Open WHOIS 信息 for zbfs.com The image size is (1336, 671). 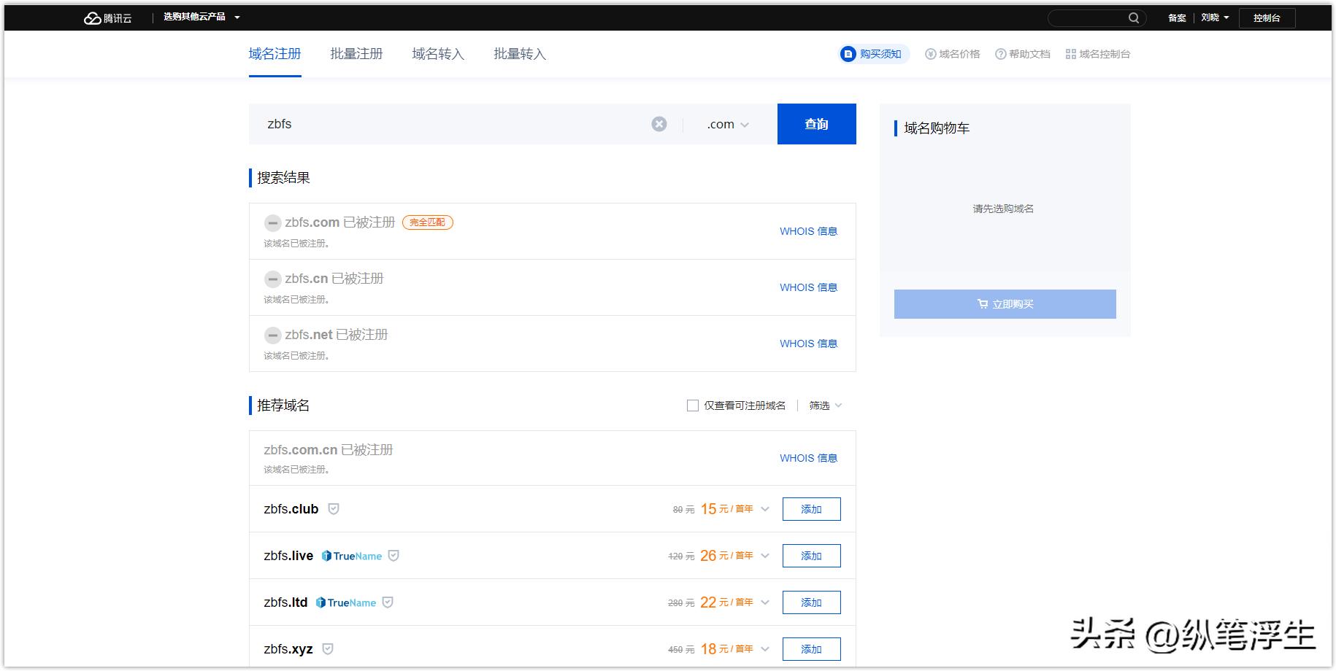(807, 231)
